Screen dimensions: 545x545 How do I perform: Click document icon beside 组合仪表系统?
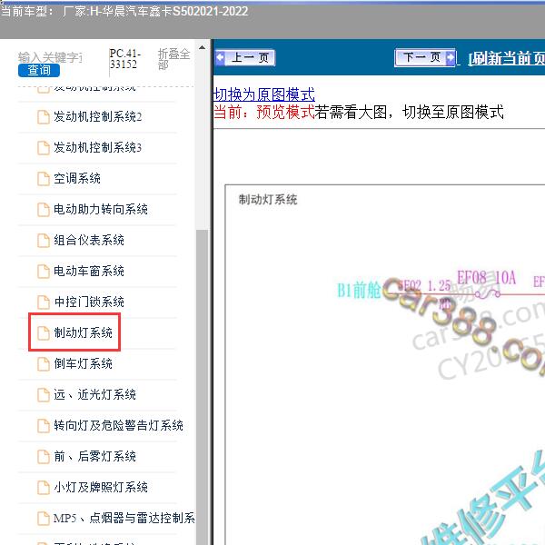coord(44,240)
